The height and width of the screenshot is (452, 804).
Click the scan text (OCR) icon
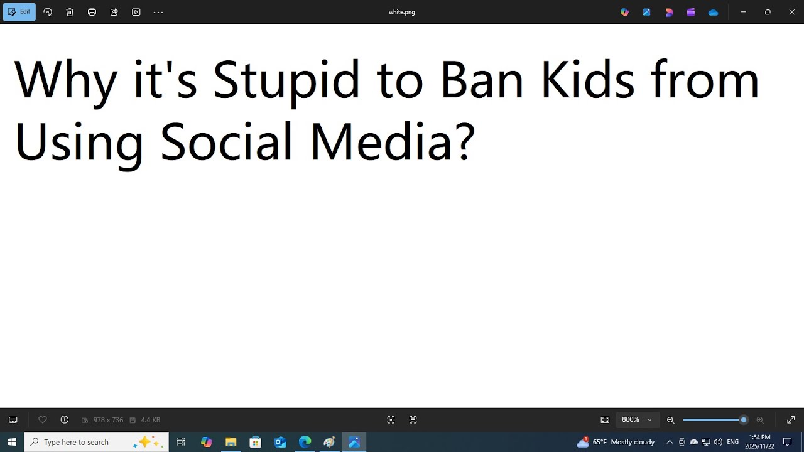[413, 420]
